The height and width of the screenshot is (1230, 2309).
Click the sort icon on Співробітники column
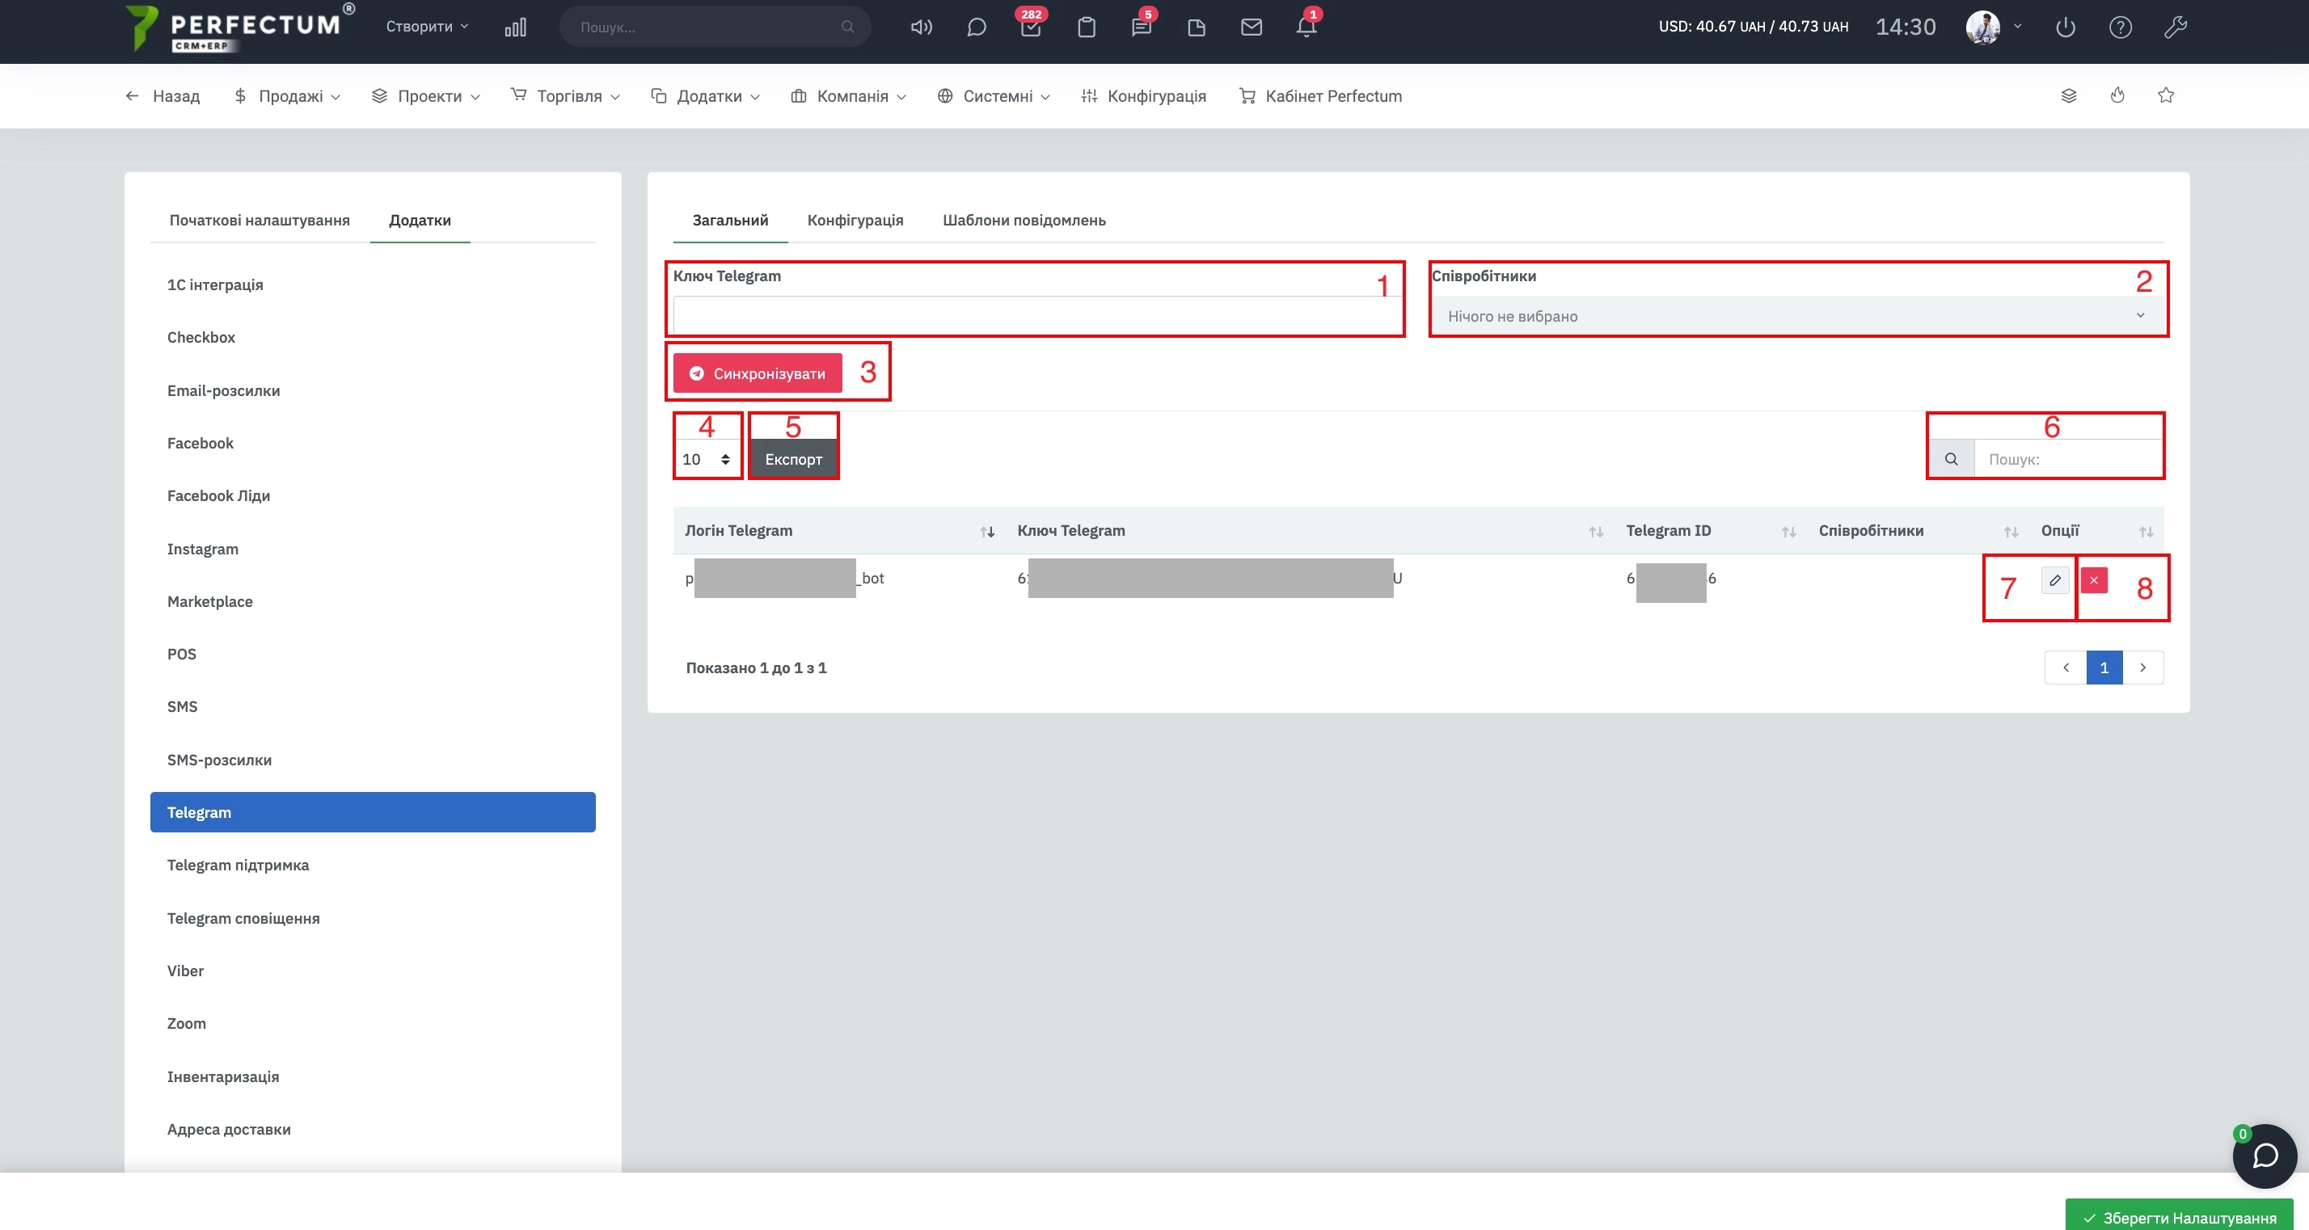2013,529
